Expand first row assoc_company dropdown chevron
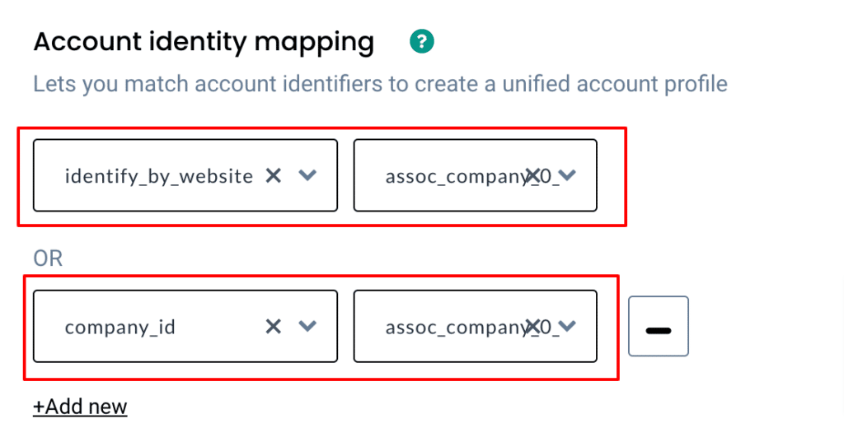Screen dimensions: 844x442 567,175
